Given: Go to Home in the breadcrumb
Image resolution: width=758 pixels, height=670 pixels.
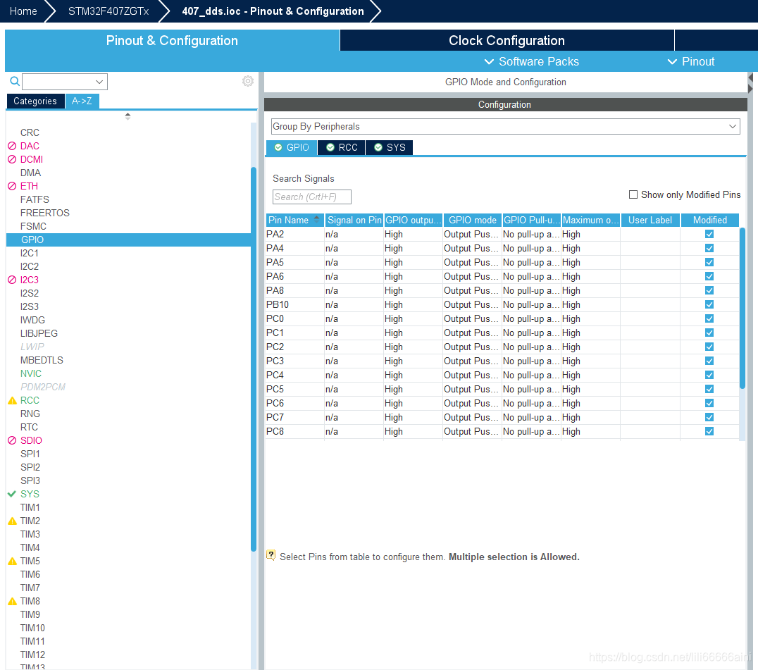Looking at the screenshot, I should [x=23, y=11].
